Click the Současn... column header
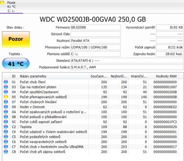Image resolution: width=184 pixels, height=161 pixels. tap(98, 76)
